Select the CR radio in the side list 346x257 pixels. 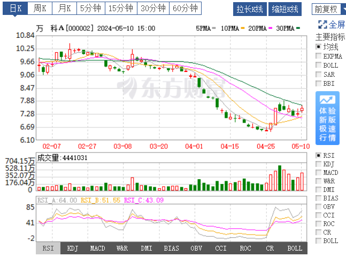pos(318,232)
